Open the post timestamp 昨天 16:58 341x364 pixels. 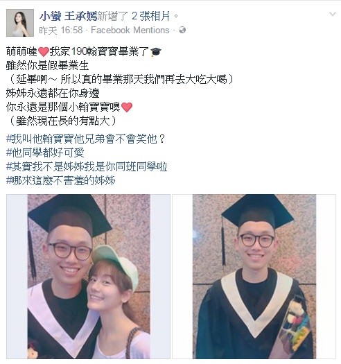(x=61, y=31)
